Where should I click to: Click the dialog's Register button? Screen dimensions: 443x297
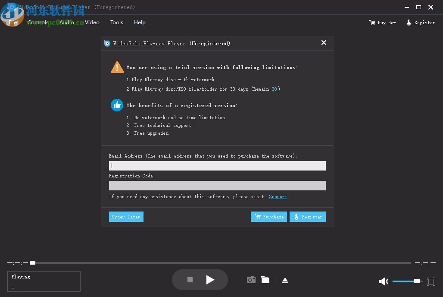tap(308, 217)
